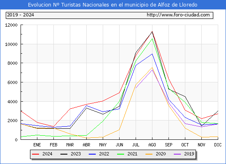This screenshot has height=164, width=226.
Task: Click the OCT month axis label
Action: pos(185,145)
